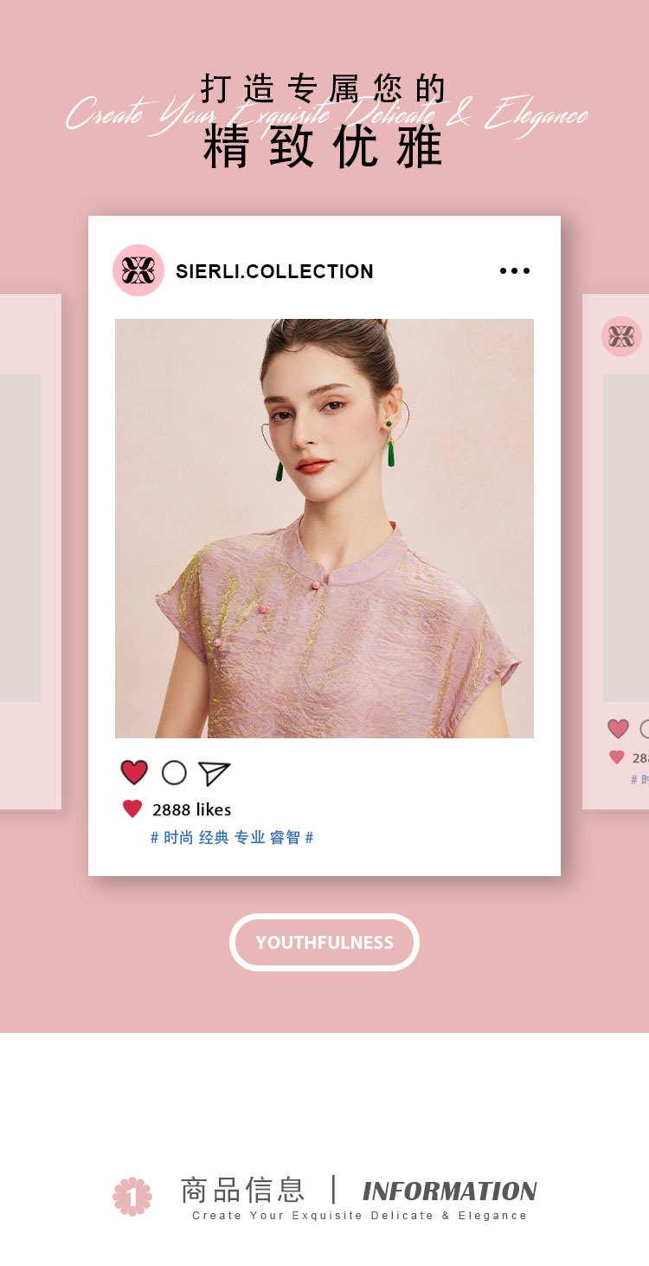Select the 商品信息 section heading
The width and height of the screenshot is (649, 1266).
coord(242,1190)
